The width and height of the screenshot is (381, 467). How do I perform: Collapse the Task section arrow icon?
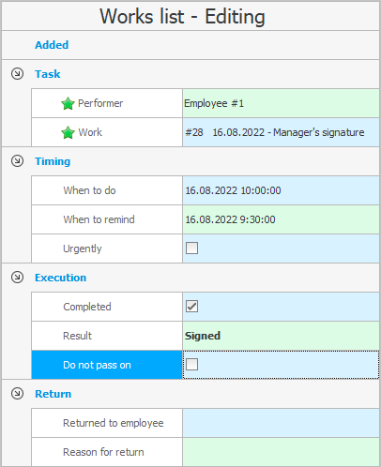[17, 74]
